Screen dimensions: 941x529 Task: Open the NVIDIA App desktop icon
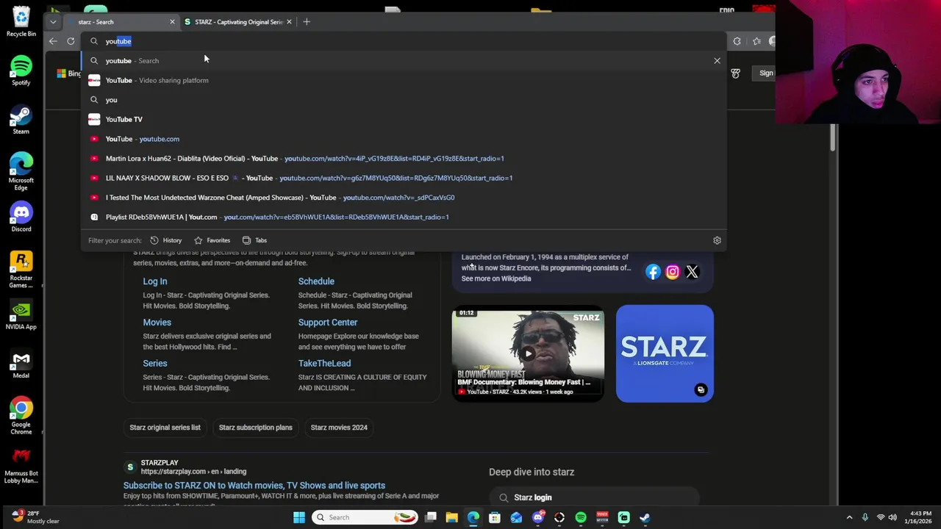tap(21, 315)
